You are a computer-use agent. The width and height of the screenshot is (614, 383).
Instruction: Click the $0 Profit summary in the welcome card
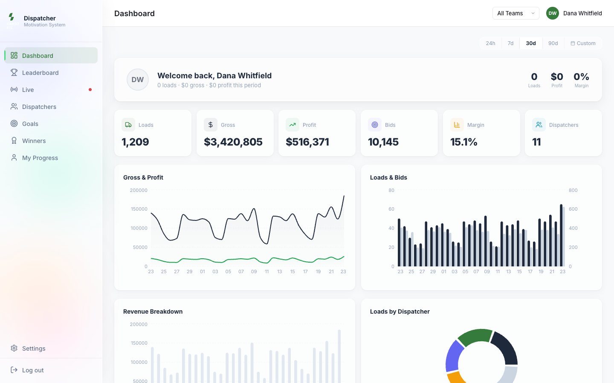coord(557,80)
